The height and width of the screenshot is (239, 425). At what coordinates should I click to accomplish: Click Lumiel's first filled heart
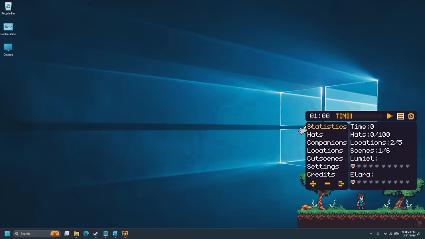[x=353, y=166]
